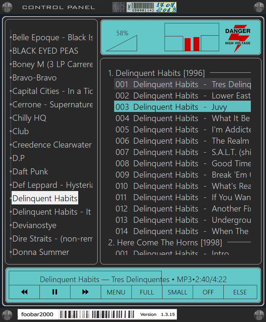The height and width of the screenshot is (322, 266).
Task: Select Belle Epoque in the artist tree
Action: coord(52,37)
